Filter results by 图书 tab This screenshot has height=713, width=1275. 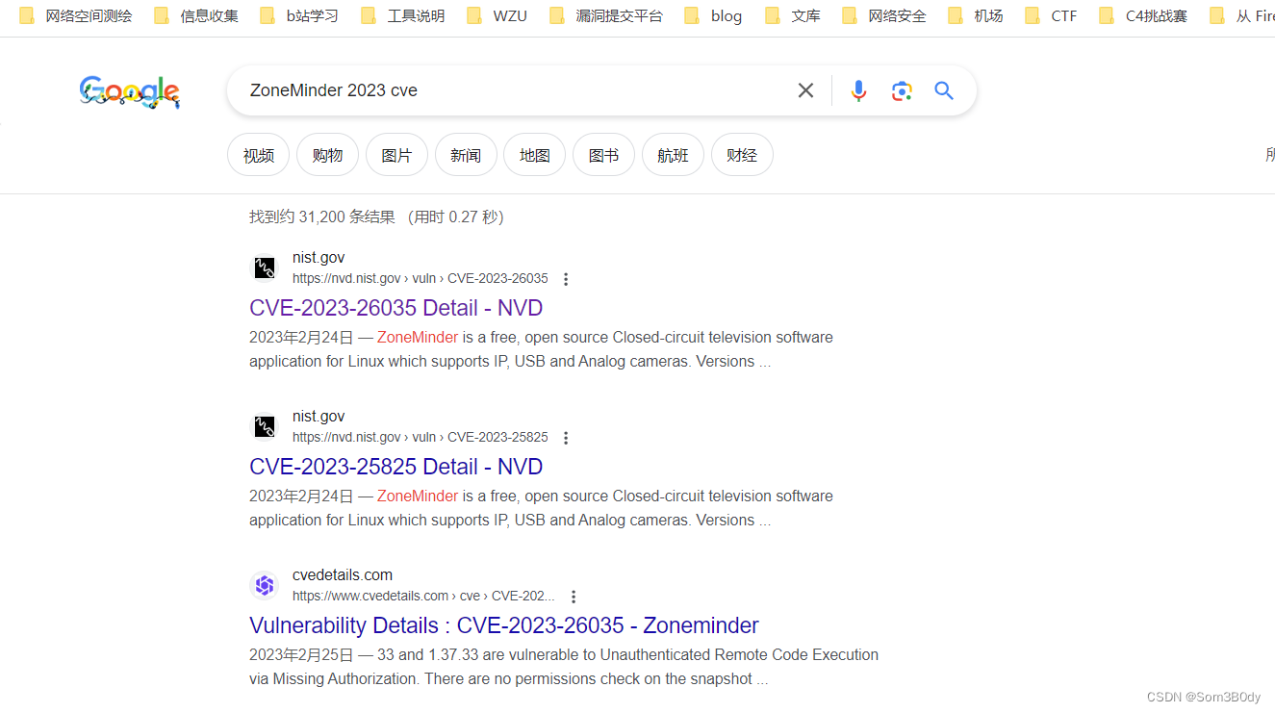point(603,155)
